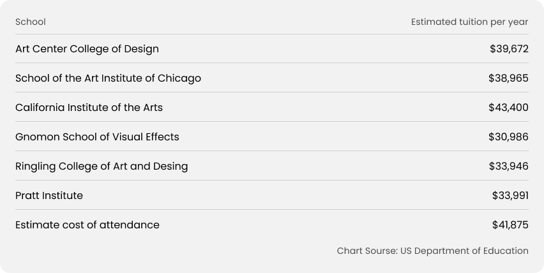Click the $33,946 tuition value
The image size is (544, 273).
click(509, 166)
